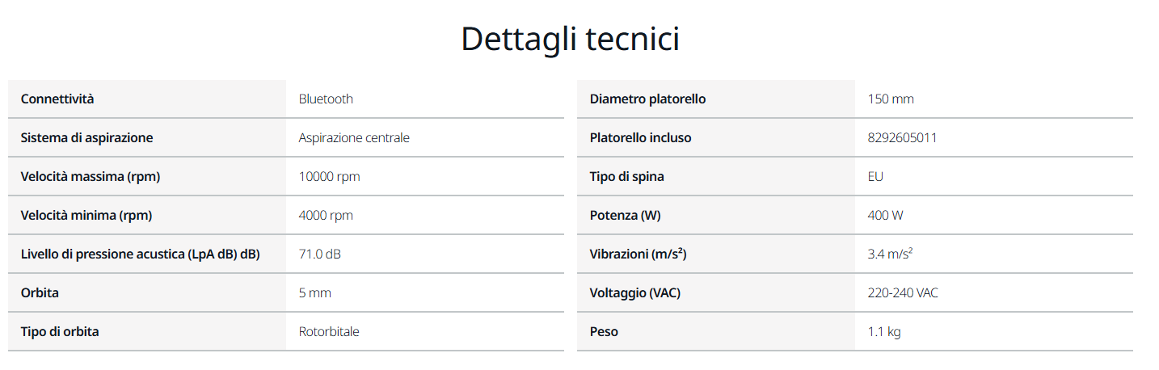Viewport: 1159px width, 370px height.
Task: Select the 1.1 kg weight value
Action: coord(883,332)
